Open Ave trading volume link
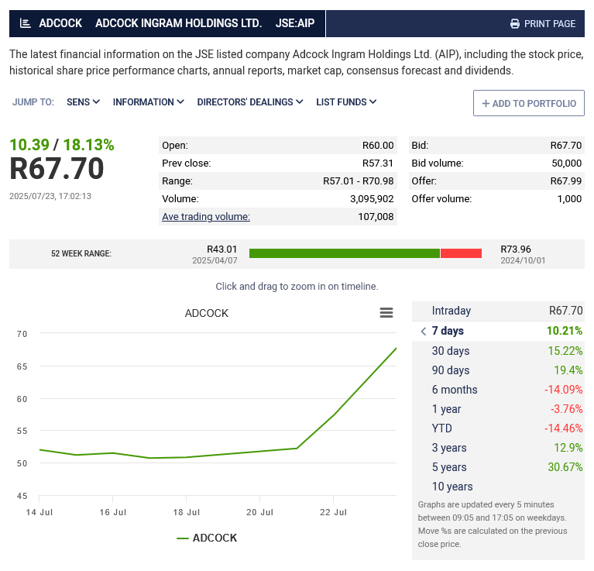 [x=206, y=216]
